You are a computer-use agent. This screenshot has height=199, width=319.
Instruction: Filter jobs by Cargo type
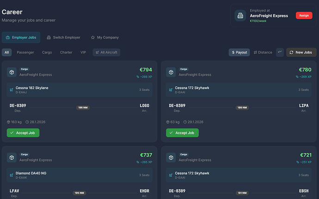point(47,52)
